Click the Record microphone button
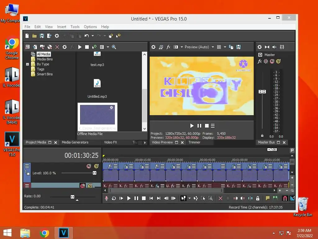318x239 pixels. pos(107,198)
